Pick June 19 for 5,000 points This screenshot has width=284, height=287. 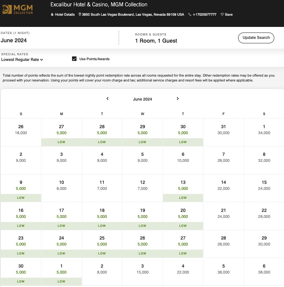click(x=143, y=213)
